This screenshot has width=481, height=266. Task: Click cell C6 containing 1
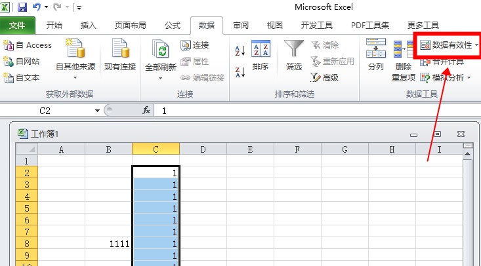pyautogui.click(x=156, y=220)
